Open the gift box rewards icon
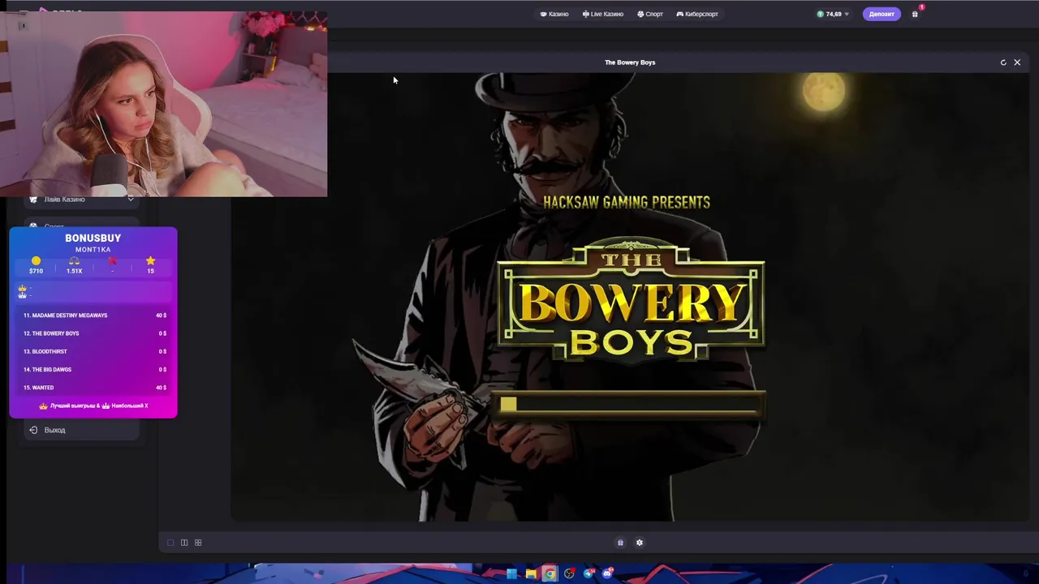Screen dimensions: 1039x584 tap(915, 14)
